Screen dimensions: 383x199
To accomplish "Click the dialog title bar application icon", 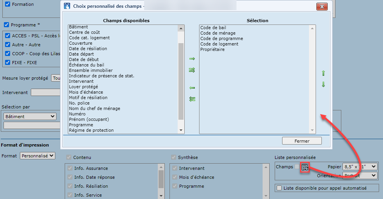I will 67,6.
